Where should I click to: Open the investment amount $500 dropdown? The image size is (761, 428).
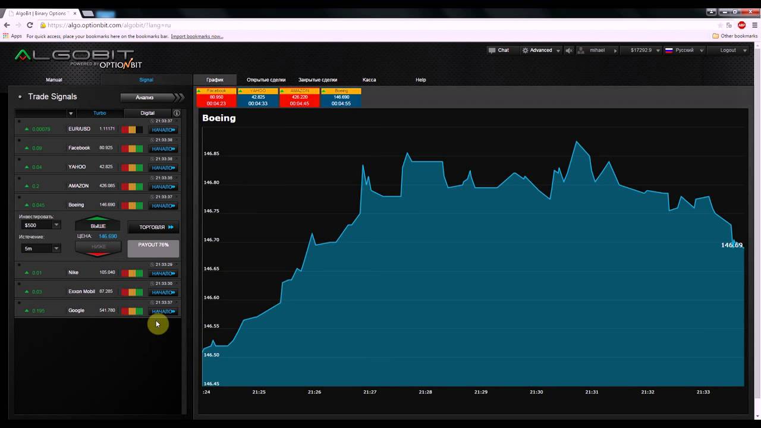(x=40, y=225)
